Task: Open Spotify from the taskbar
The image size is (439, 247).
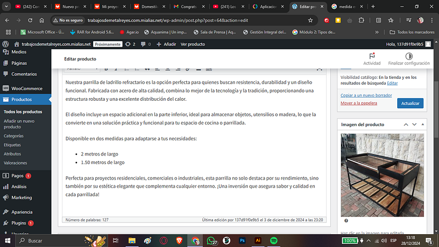Action: click(x=274, y=241)
